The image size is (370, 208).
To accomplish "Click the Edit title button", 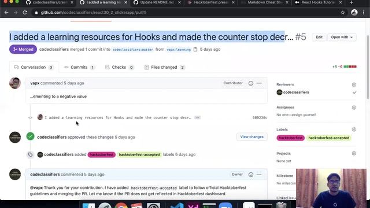I will pyautogui.click(x=319, y=37).
